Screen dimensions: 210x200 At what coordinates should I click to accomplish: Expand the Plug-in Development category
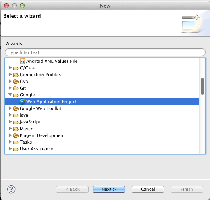click(x=10, y=135)
